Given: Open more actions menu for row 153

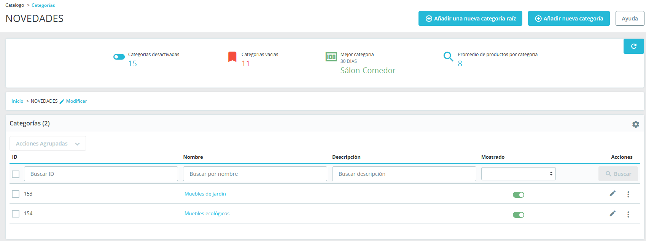Looking at the screenshot, I should click(x=628, y=194).
